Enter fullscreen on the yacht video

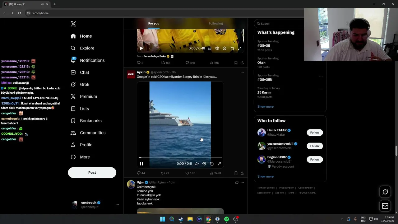(x=219, y=164)
